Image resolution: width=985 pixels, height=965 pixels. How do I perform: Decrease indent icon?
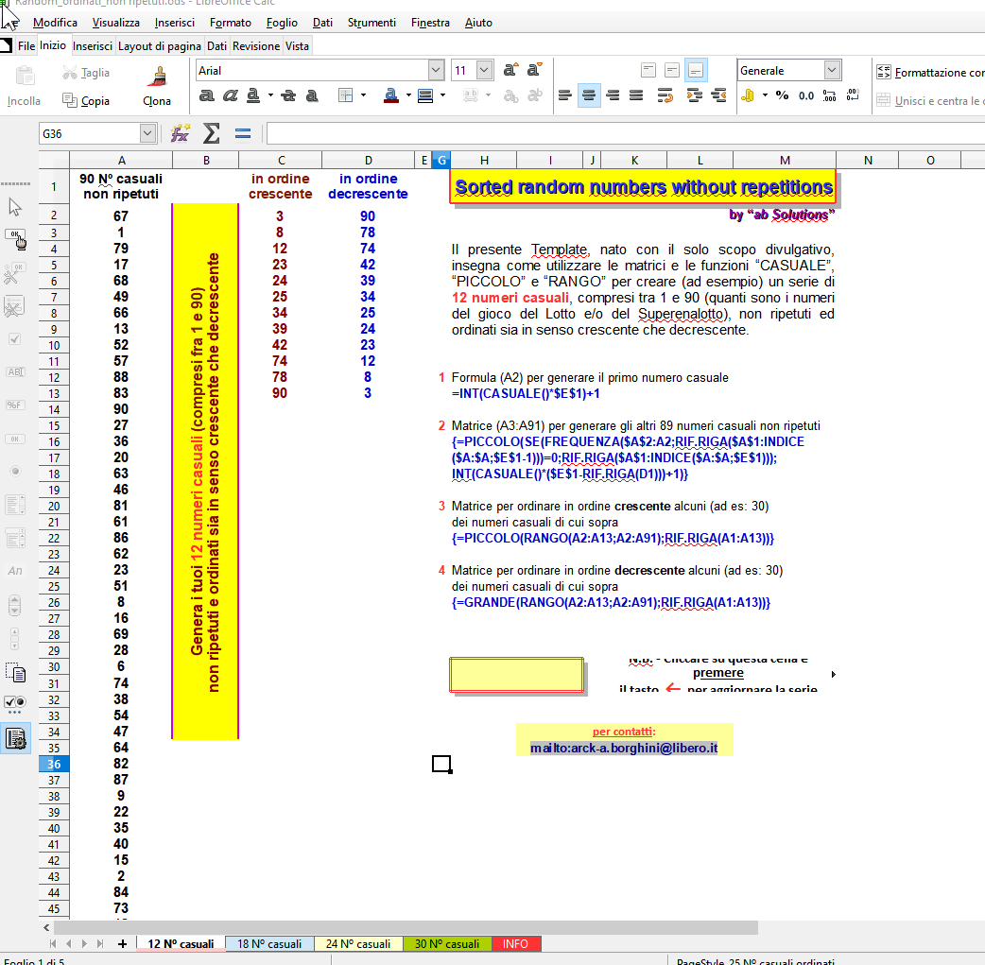[718, 95]
